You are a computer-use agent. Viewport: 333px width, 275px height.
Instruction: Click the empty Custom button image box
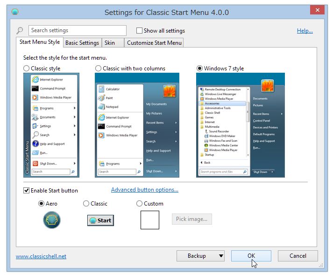pos(150,220)
